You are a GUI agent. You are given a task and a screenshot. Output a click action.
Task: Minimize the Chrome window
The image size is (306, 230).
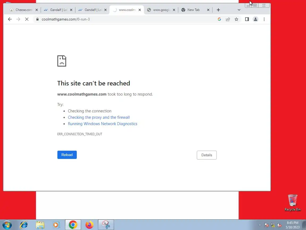coord(249,5)
